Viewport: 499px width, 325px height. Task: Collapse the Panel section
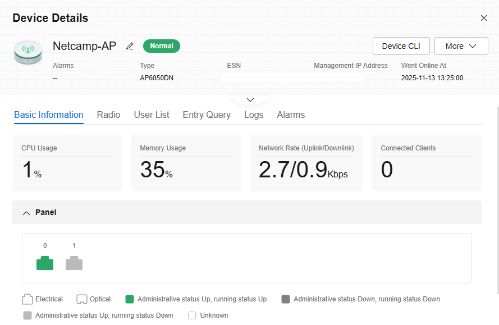point(26,213)
